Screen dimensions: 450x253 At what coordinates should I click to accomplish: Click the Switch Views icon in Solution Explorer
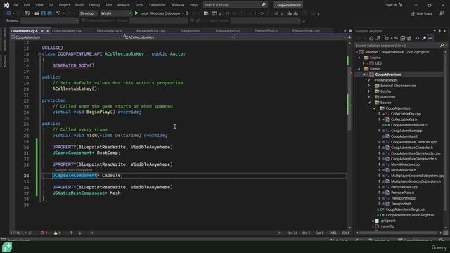pos(378,38)
